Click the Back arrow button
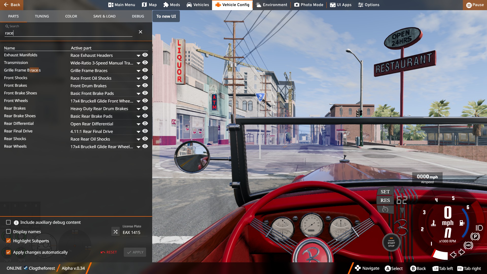487x274 pixels. (x=12, y=5)
